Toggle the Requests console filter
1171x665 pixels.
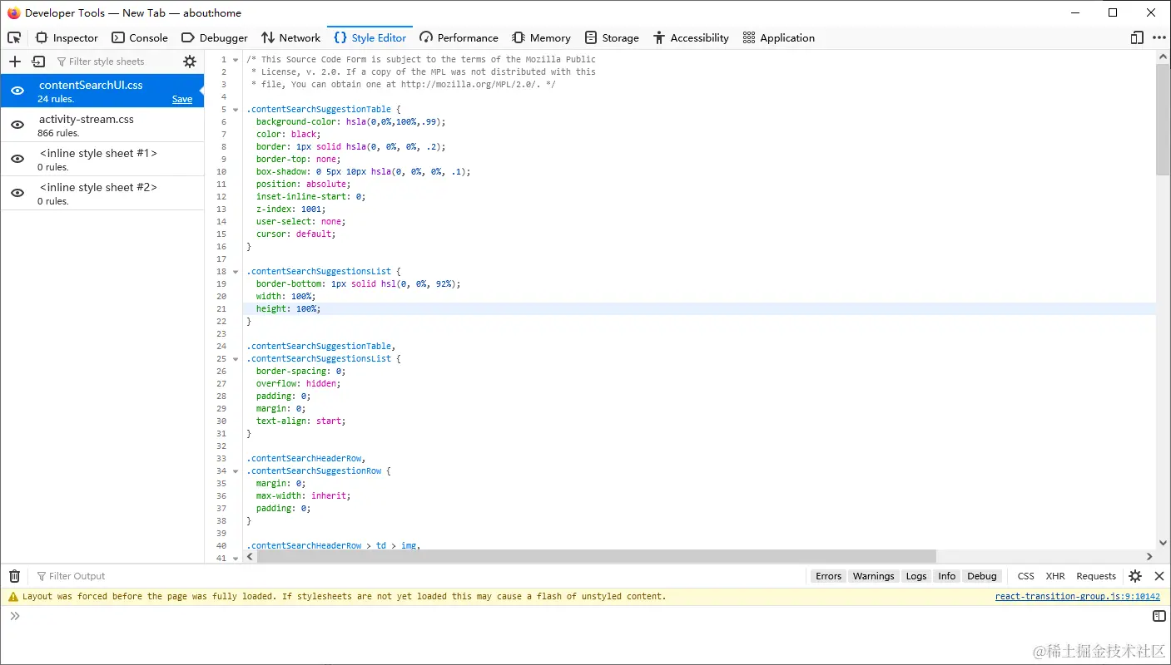[1096, 576]
